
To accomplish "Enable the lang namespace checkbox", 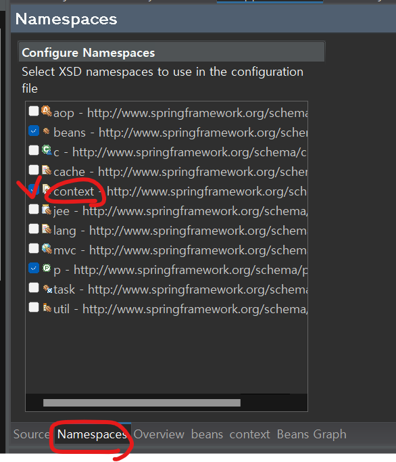I will [34, 229].
